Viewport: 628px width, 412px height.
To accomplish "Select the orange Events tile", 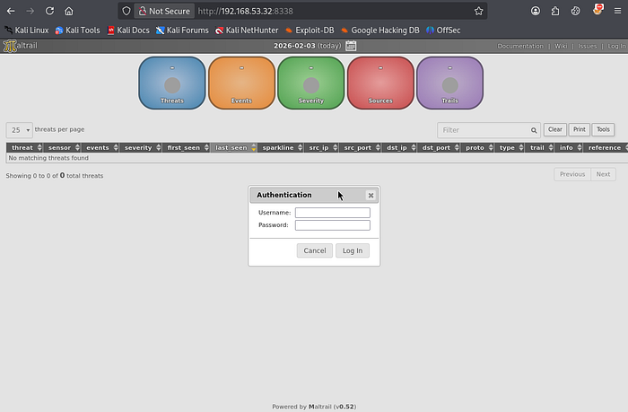I will pos(241,83).
